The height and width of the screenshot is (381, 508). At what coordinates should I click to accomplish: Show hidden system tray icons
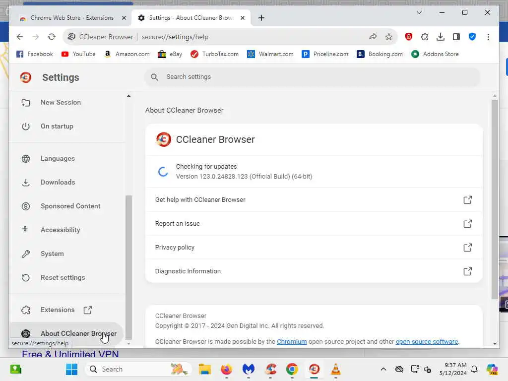click(383, 369)
